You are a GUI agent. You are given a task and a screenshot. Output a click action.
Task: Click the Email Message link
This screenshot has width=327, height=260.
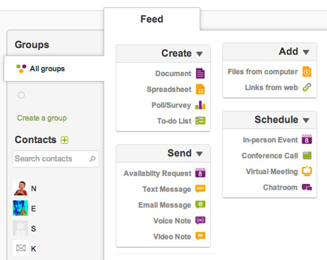(165, 205)
